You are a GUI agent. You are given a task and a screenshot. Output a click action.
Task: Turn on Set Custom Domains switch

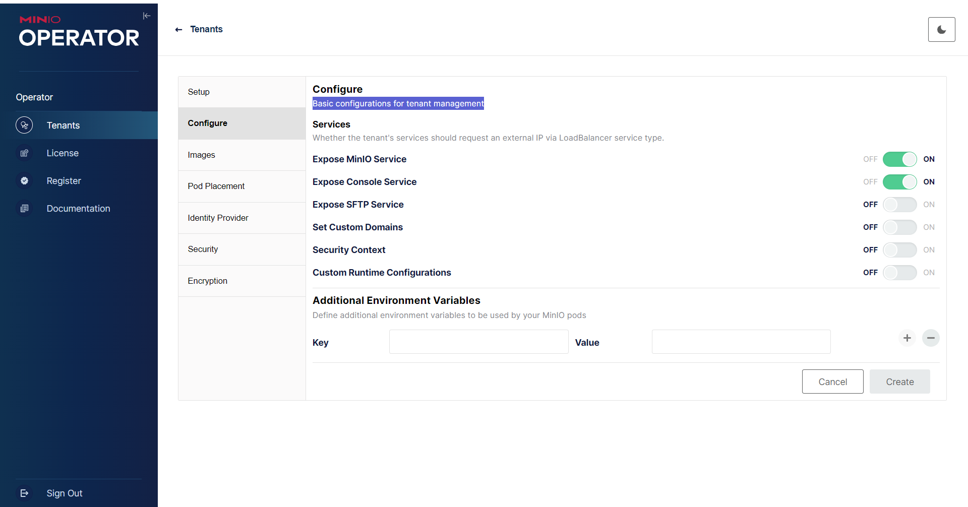coord(899,227)
